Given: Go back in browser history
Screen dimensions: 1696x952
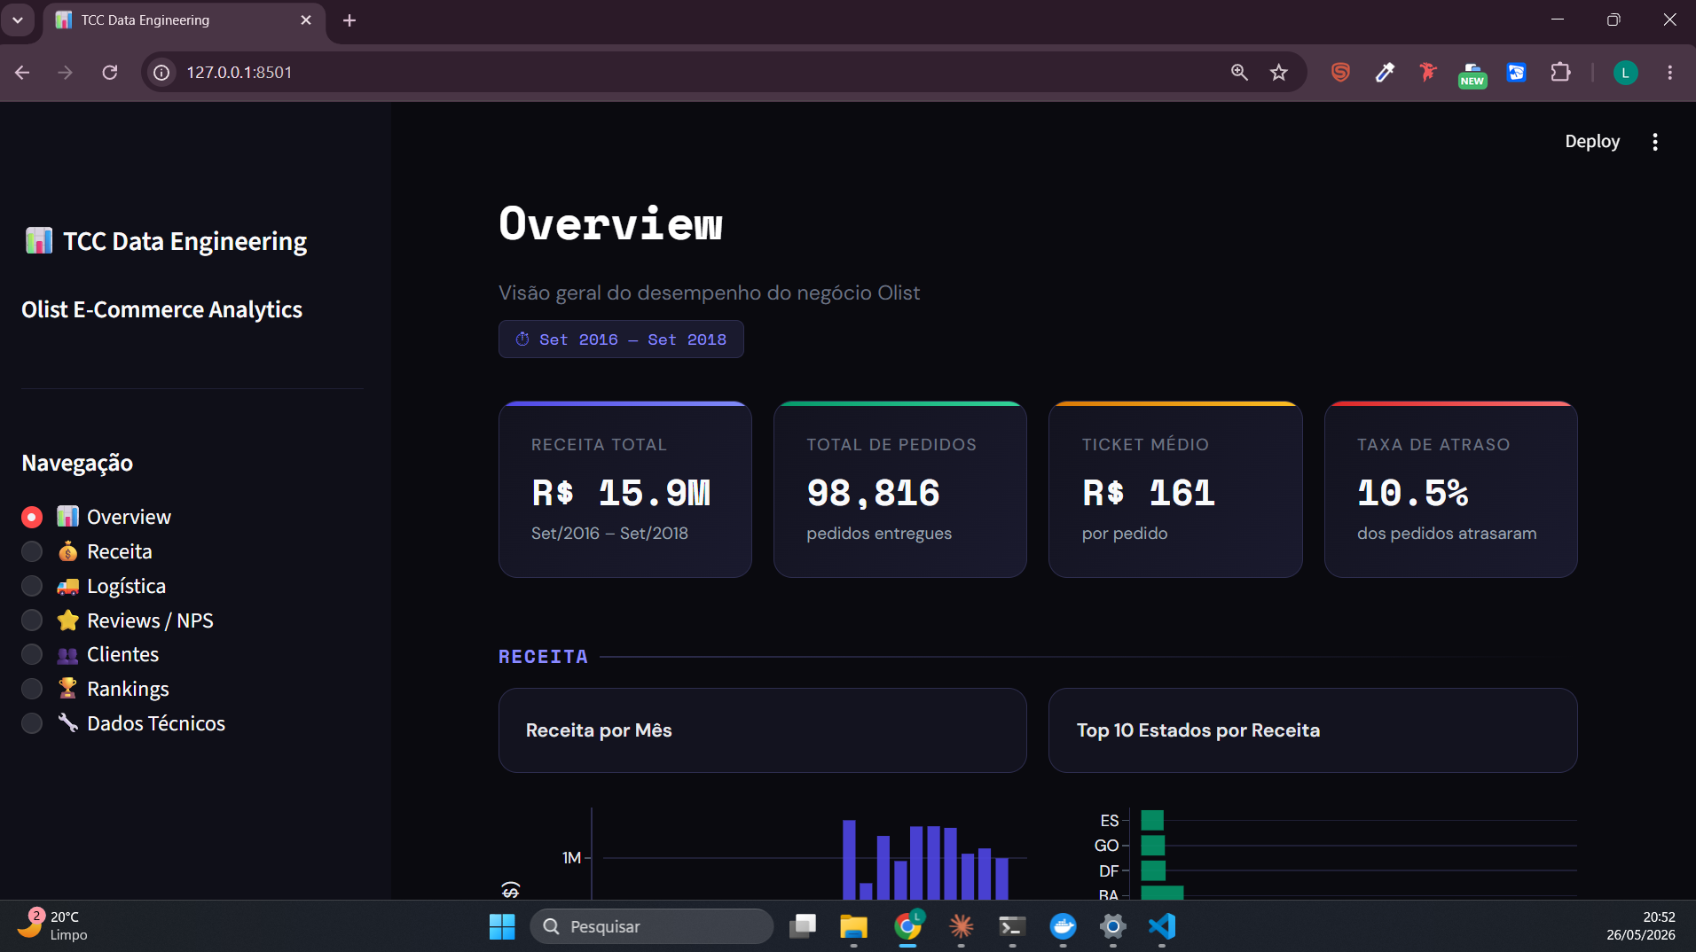Looking at the screenshot, I should (22, 72).
